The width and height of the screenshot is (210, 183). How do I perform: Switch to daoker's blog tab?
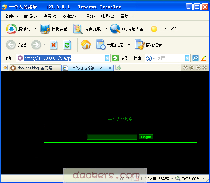tap(35, 68)
